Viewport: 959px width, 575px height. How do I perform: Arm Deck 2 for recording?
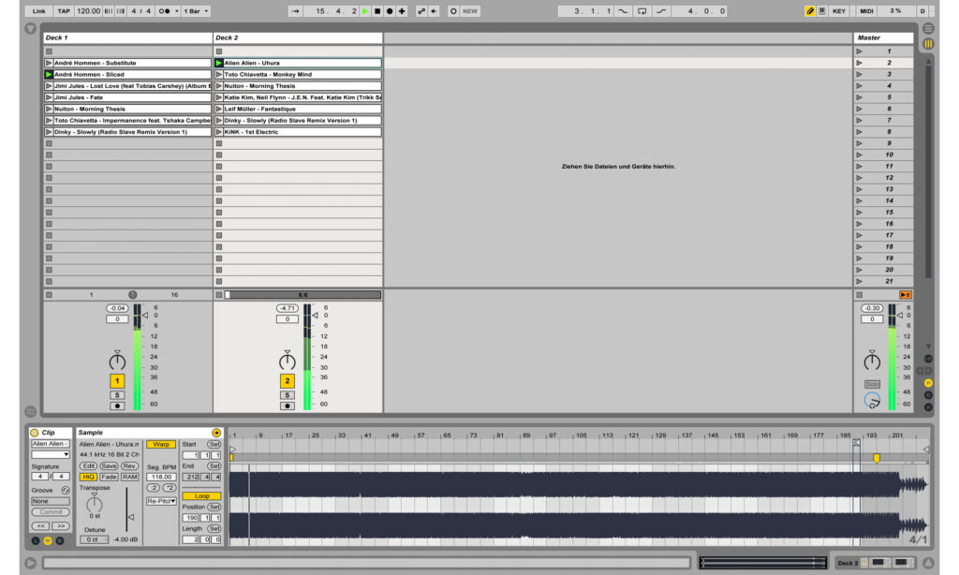pos(287,405)
